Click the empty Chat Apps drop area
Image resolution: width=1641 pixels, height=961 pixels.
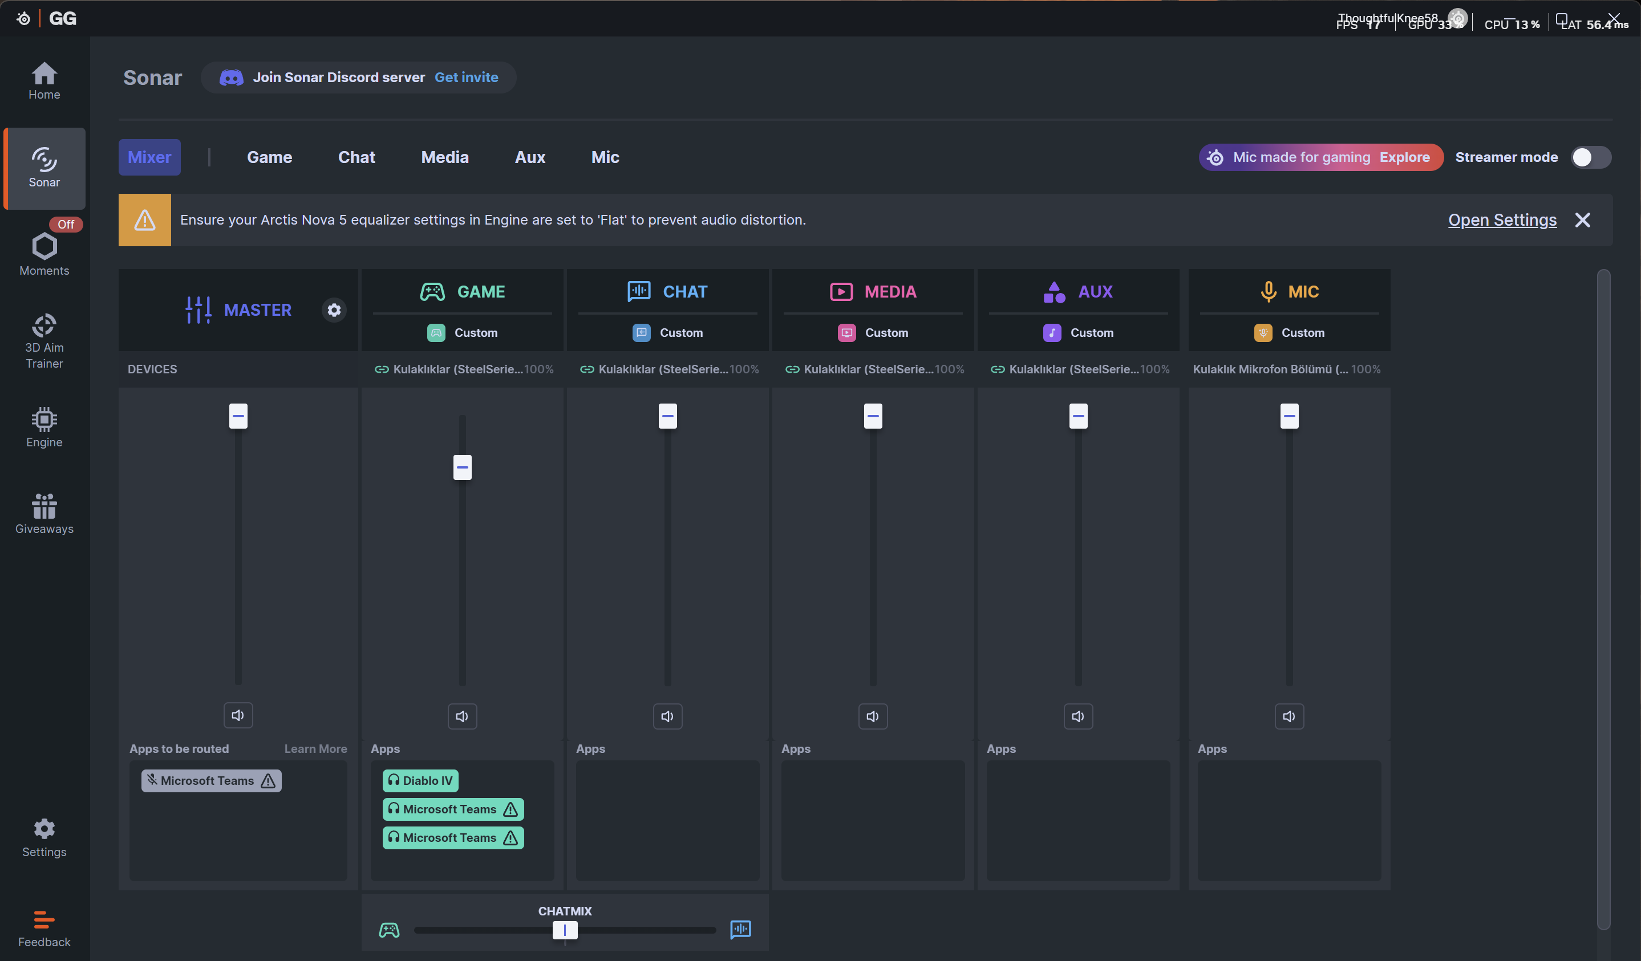tap(667, 820)
